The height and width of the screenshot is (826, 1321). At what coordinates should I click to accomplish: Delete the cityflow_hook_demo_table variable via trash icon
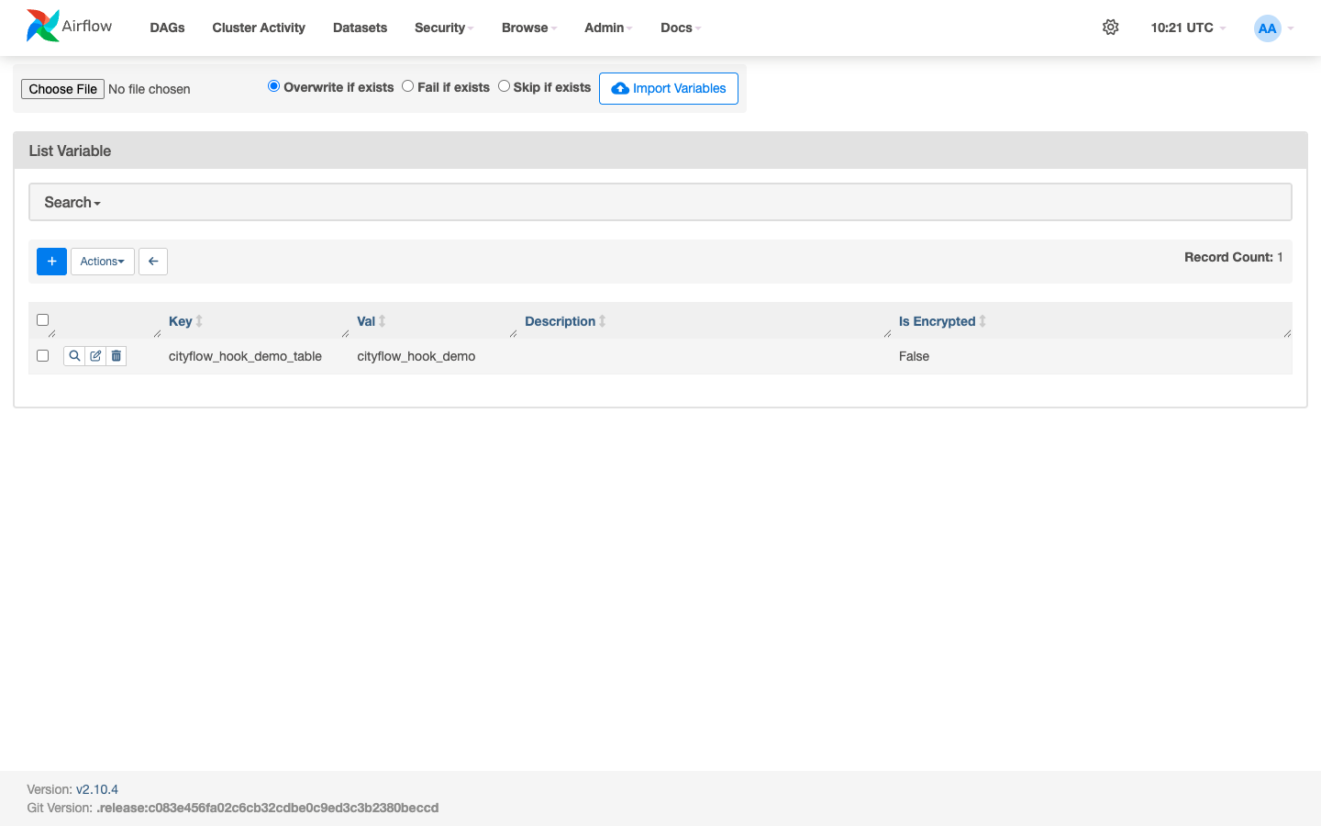(x=117, y=356)
